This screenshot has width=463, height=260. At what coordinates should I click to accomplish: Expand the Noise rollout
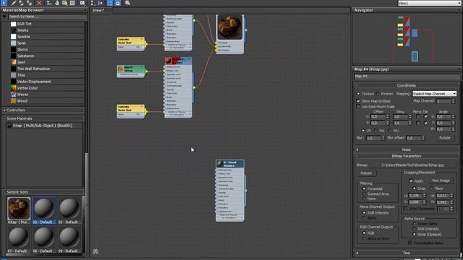coord(407,149)
